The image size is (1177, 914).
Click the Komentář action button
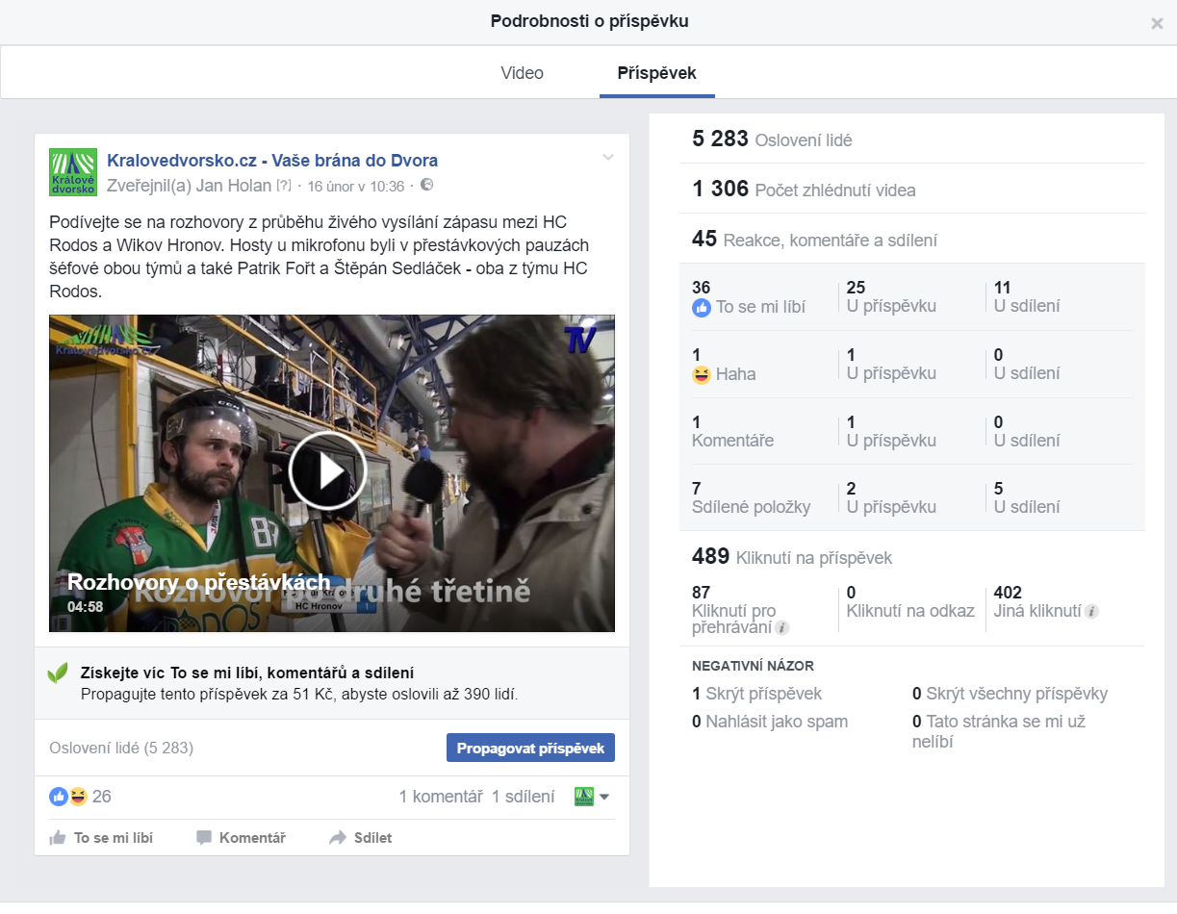click(241, 838)
